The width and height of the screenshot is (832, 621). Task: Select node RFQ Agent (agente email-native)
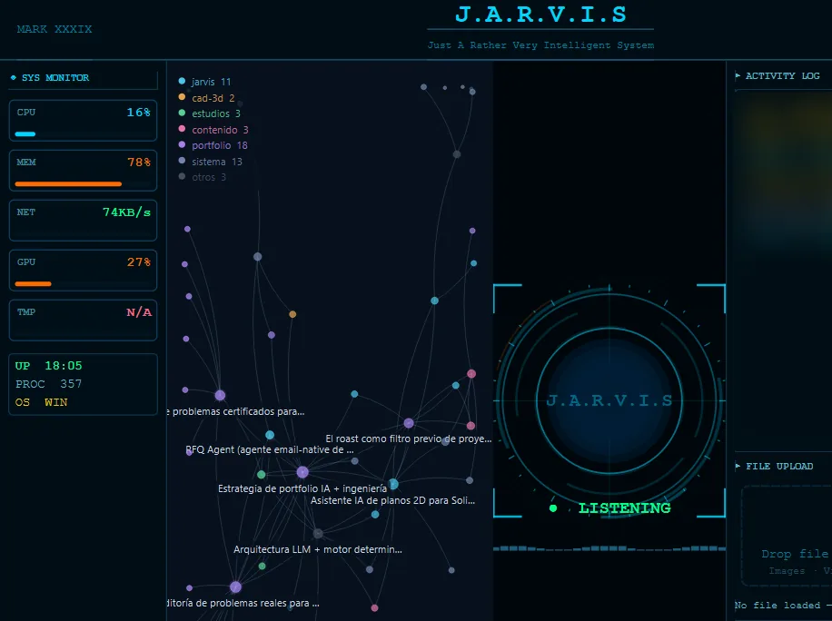(270, 435)
